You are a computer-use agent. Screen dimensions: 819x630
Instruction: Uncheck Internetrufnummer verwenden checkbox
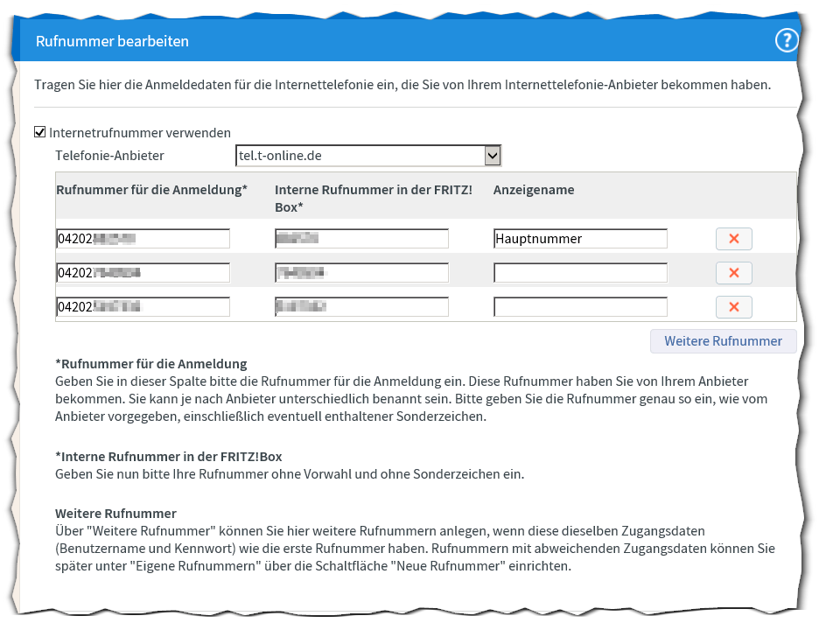tap(39, 133)
